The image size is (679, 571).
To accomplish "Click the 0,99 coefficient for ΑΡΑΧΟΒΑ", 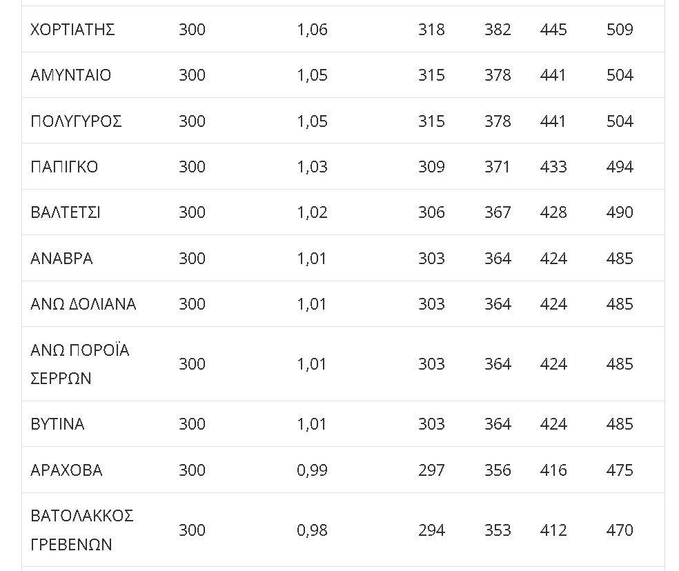I will point(312,470).
